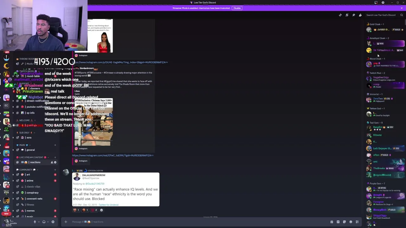Open pinned messages pin icon
Viewport: 406px width, 228px height.
[353, 15]
